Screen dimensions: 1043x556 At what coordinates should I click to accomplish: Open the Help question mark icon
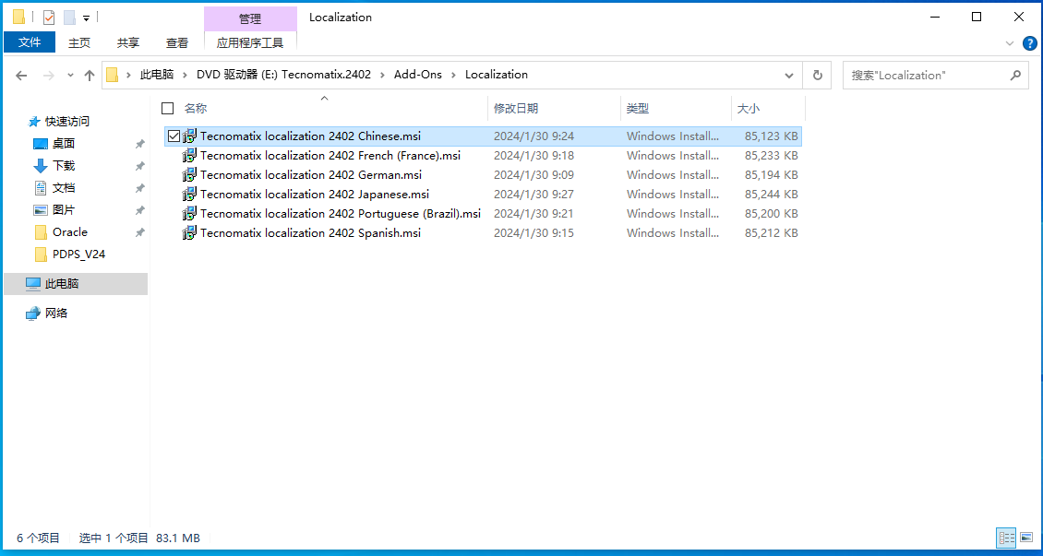[1030, 43]
